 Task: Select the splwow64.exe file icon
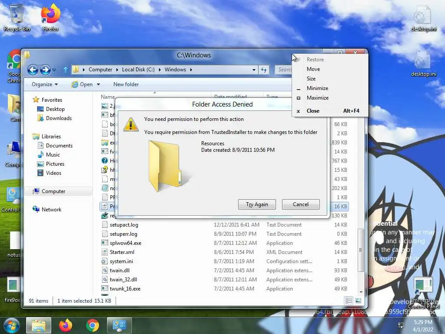[x=105, y=243]
